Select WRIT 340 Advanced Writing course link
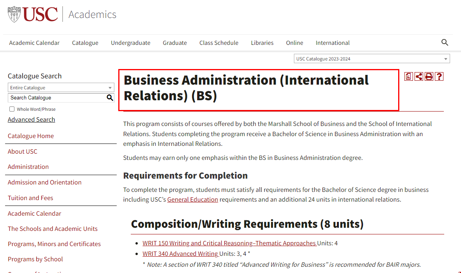Viewport: 461px width, 273px height. coord(180,253)
